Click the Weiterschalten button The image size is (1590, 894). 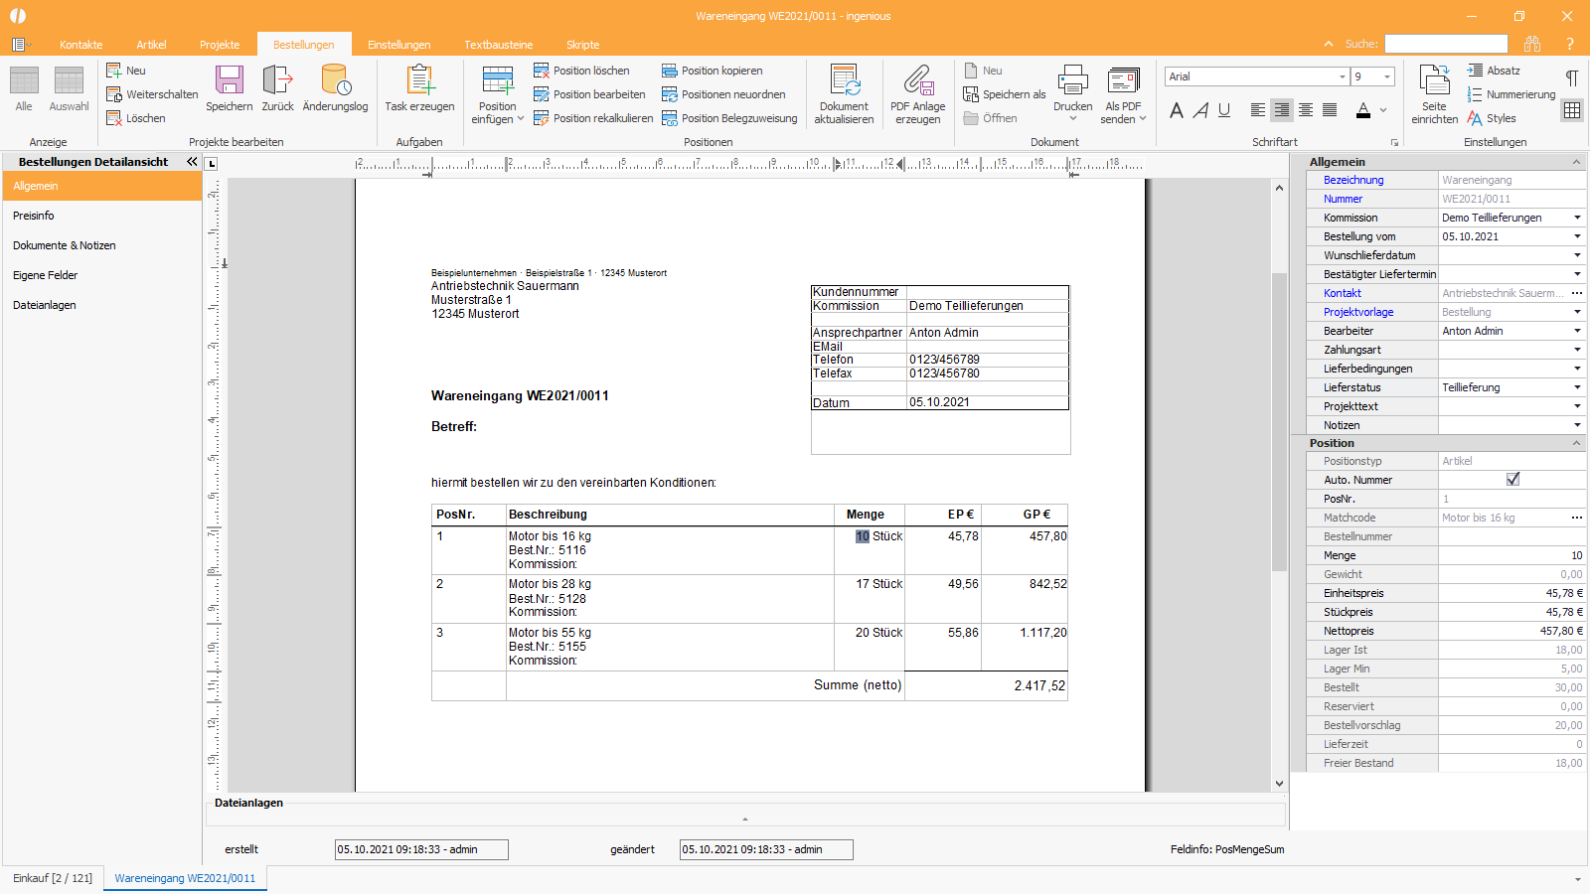(153, 94)
